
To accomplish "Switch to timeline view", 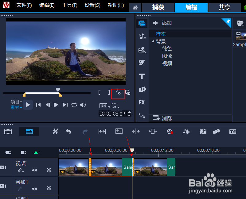I will (29, 132).
